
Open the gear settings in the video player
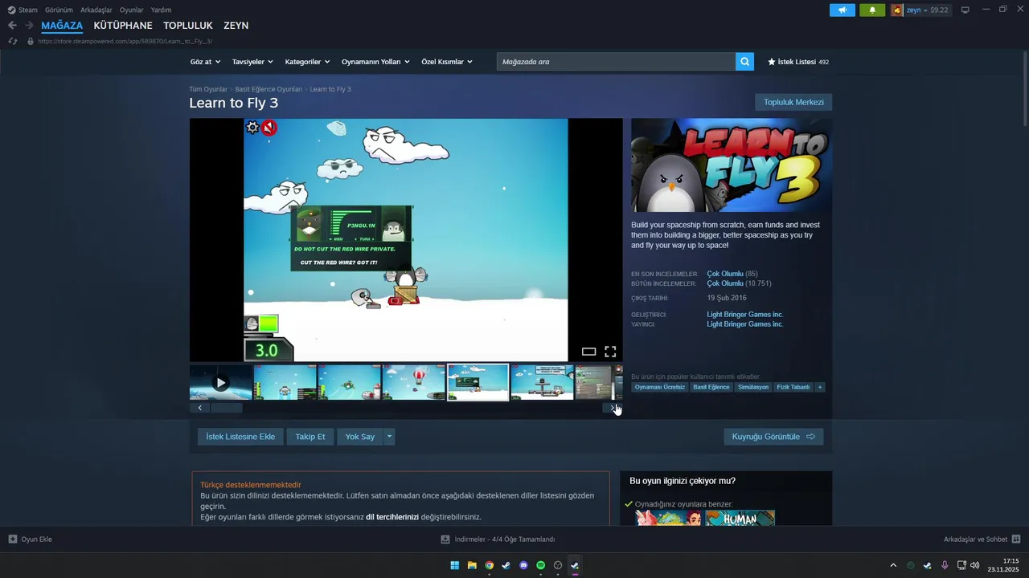[x=252, y=128]
